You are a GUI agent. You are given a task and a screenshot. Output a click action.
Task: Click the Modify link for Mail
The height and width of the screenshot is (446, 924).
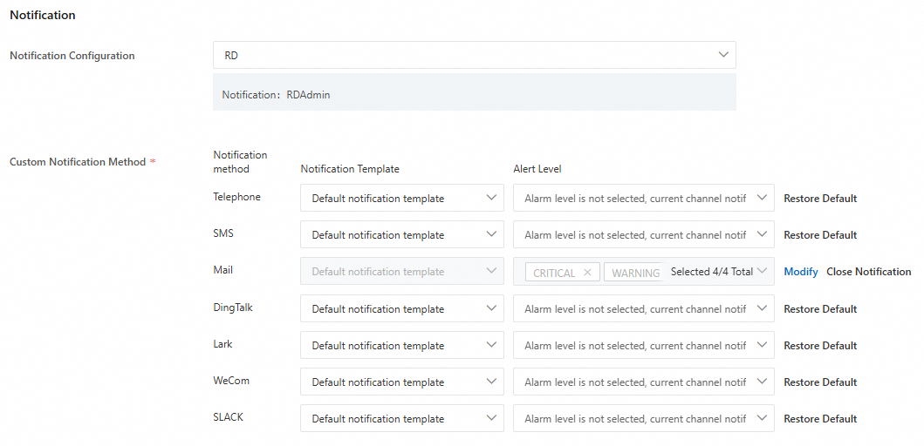[800, 272]
